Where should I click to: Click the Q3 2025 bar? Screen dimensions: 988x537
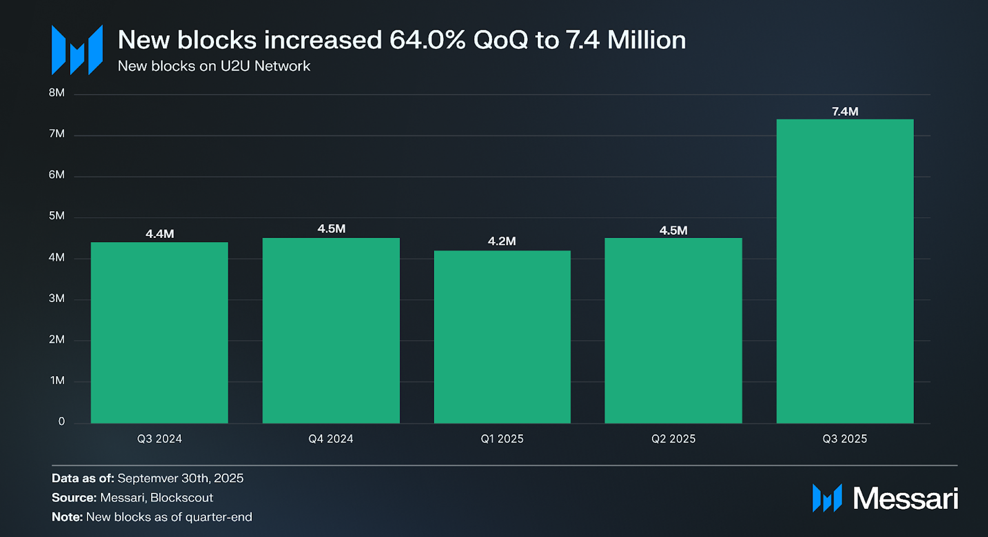(x=845, y=271)
